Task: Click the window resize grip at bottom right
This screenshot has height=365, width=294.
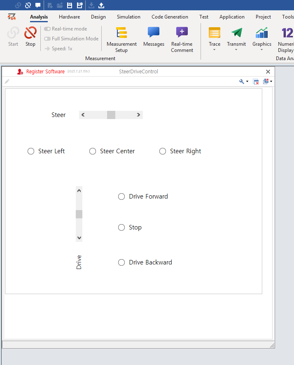Action: pyautogui.click(x=272, y=346)
